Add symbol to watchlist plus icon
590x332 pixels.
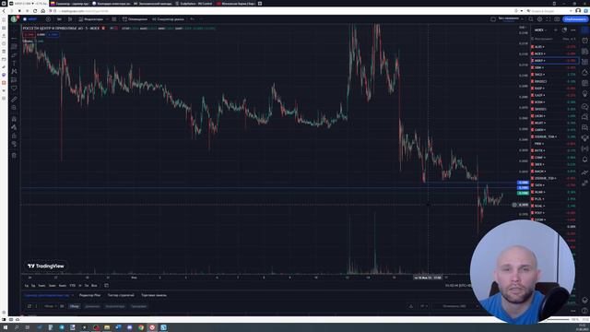pos(556,30)
